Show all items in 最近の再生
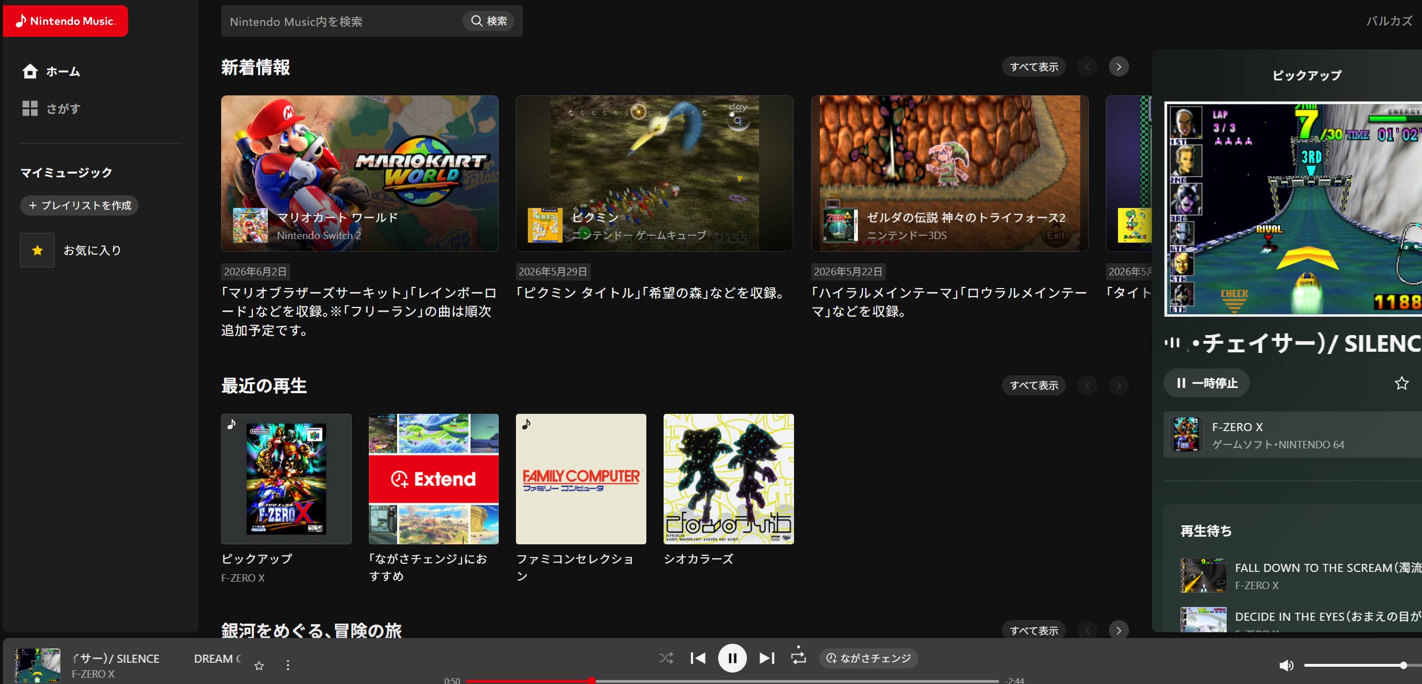Image resolution: width=1422 pixels, height=684 pixels. coord(1034,385)
